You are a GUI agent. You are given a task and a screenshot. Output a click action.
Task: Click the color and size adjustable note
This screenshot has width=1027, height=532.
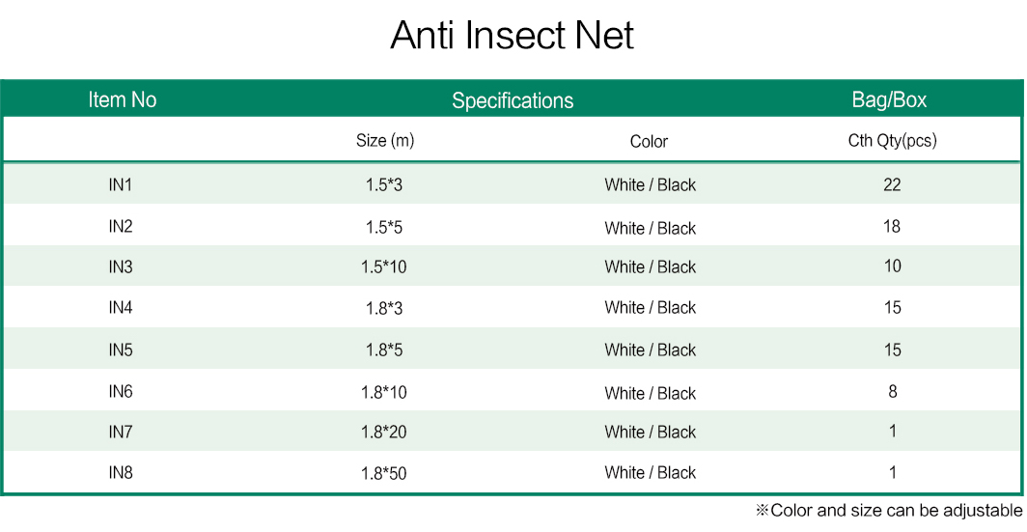coord(889,511)
